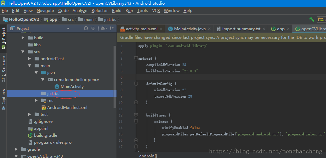Open the 1: Project side tool window

tap(4, 38)
